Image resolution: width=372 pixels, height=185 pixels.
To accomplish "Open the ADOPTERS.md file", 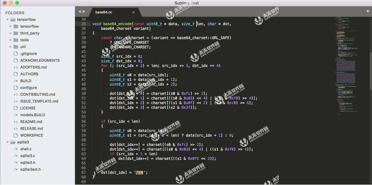I will click(x=34, y=67).
